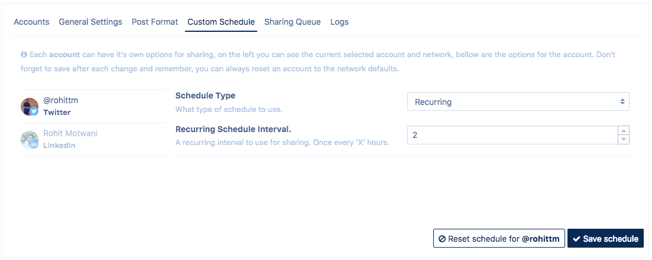
Task: Click the @rohittm Twitter profile avatar
Action: [28, 106]
